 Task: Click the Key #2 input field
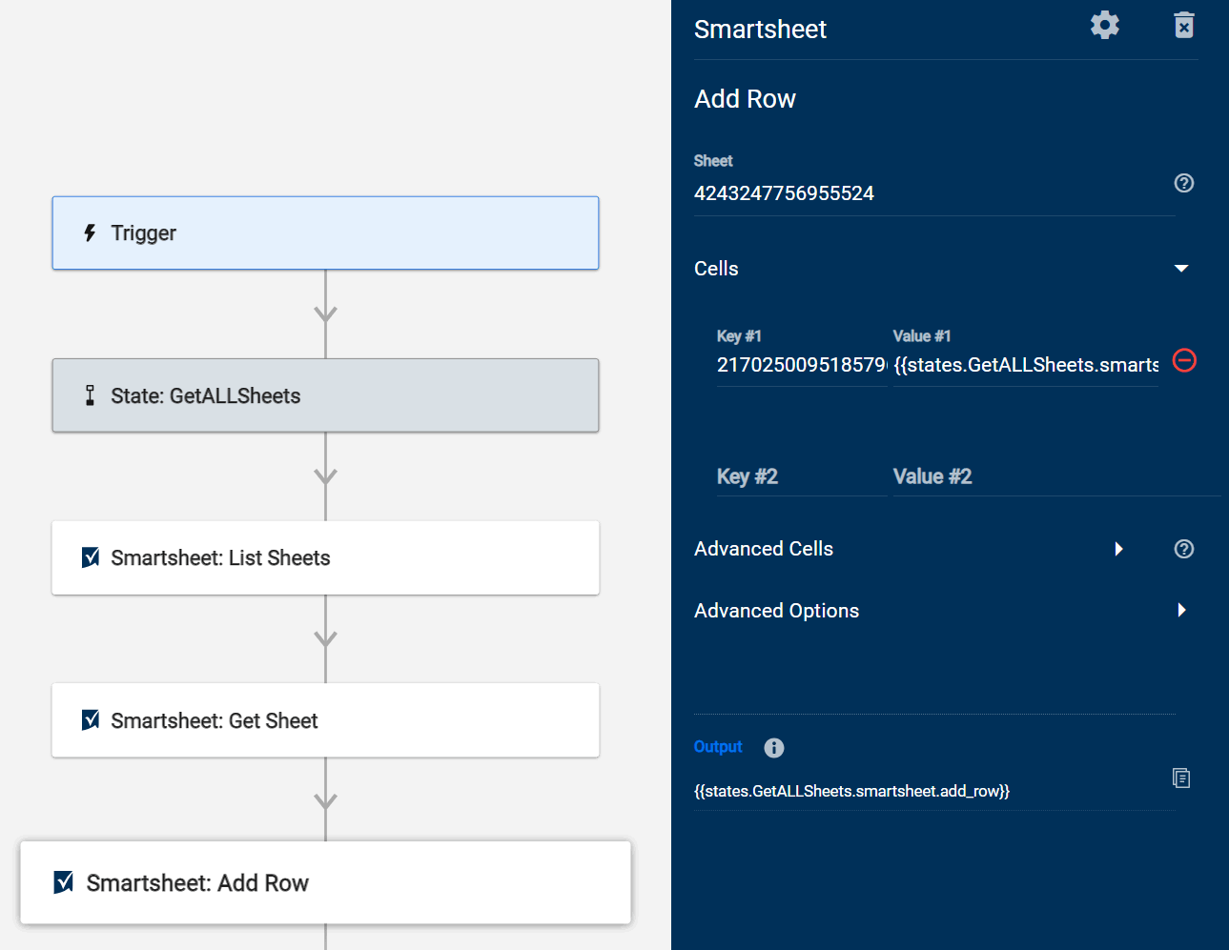tap(802, 476)
